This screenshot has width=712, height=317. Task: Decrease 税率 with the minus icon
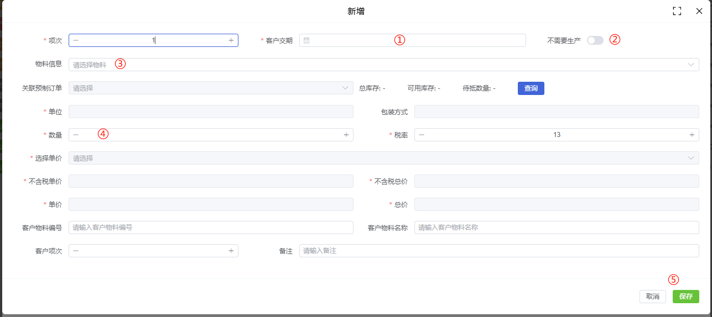422,135
